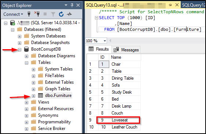Collapse the SELECT statement code block
This screenshot has width=206, height=134.
[x=96, y=18]
